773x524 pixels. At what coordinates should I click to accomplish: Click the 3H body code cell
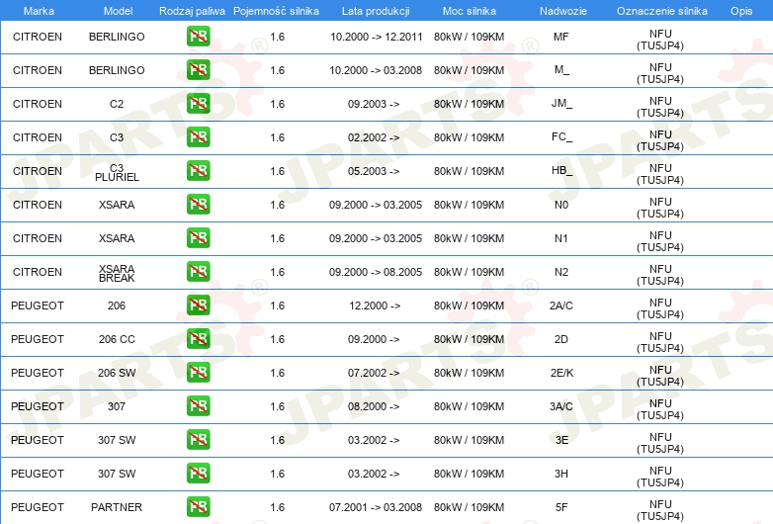pos(561,474)
